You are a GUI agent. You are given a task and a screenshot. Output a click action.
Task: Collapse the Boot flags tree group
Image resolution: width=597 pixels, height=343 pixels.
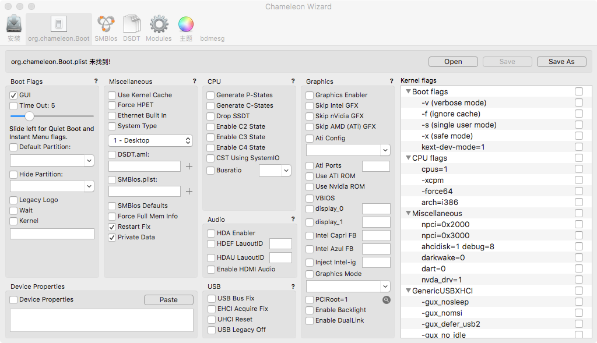pos(408,91)
